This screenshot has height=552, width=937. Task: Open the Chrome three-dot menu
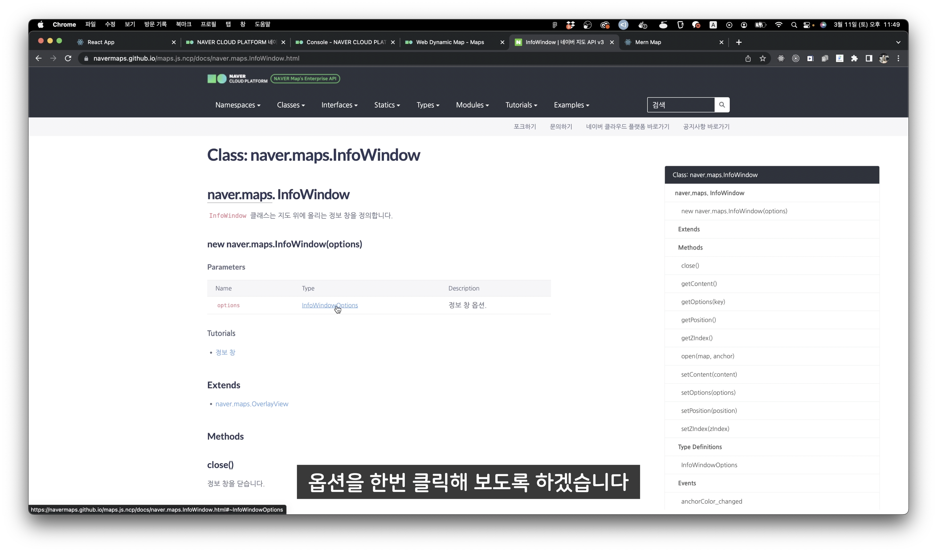(x=898, y=59)
